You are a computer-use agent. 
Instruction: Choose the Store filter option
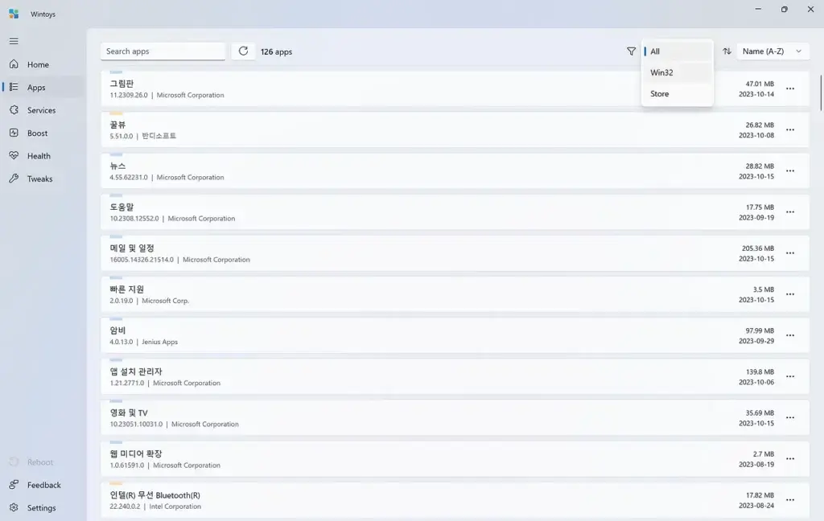click(678, 93)
